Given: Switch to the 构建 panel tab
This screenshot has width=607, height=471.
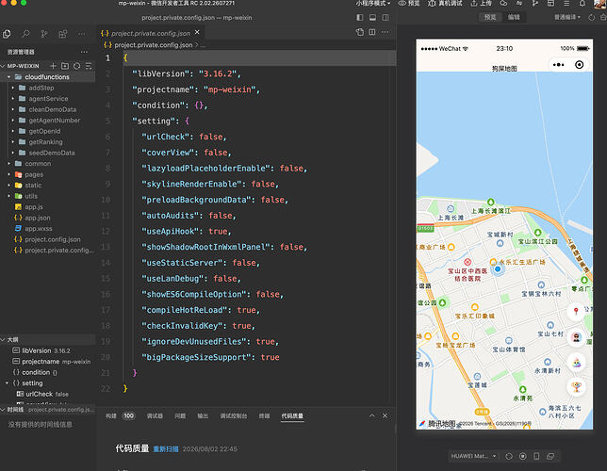Looking at the screenshot, I should 111,416.
